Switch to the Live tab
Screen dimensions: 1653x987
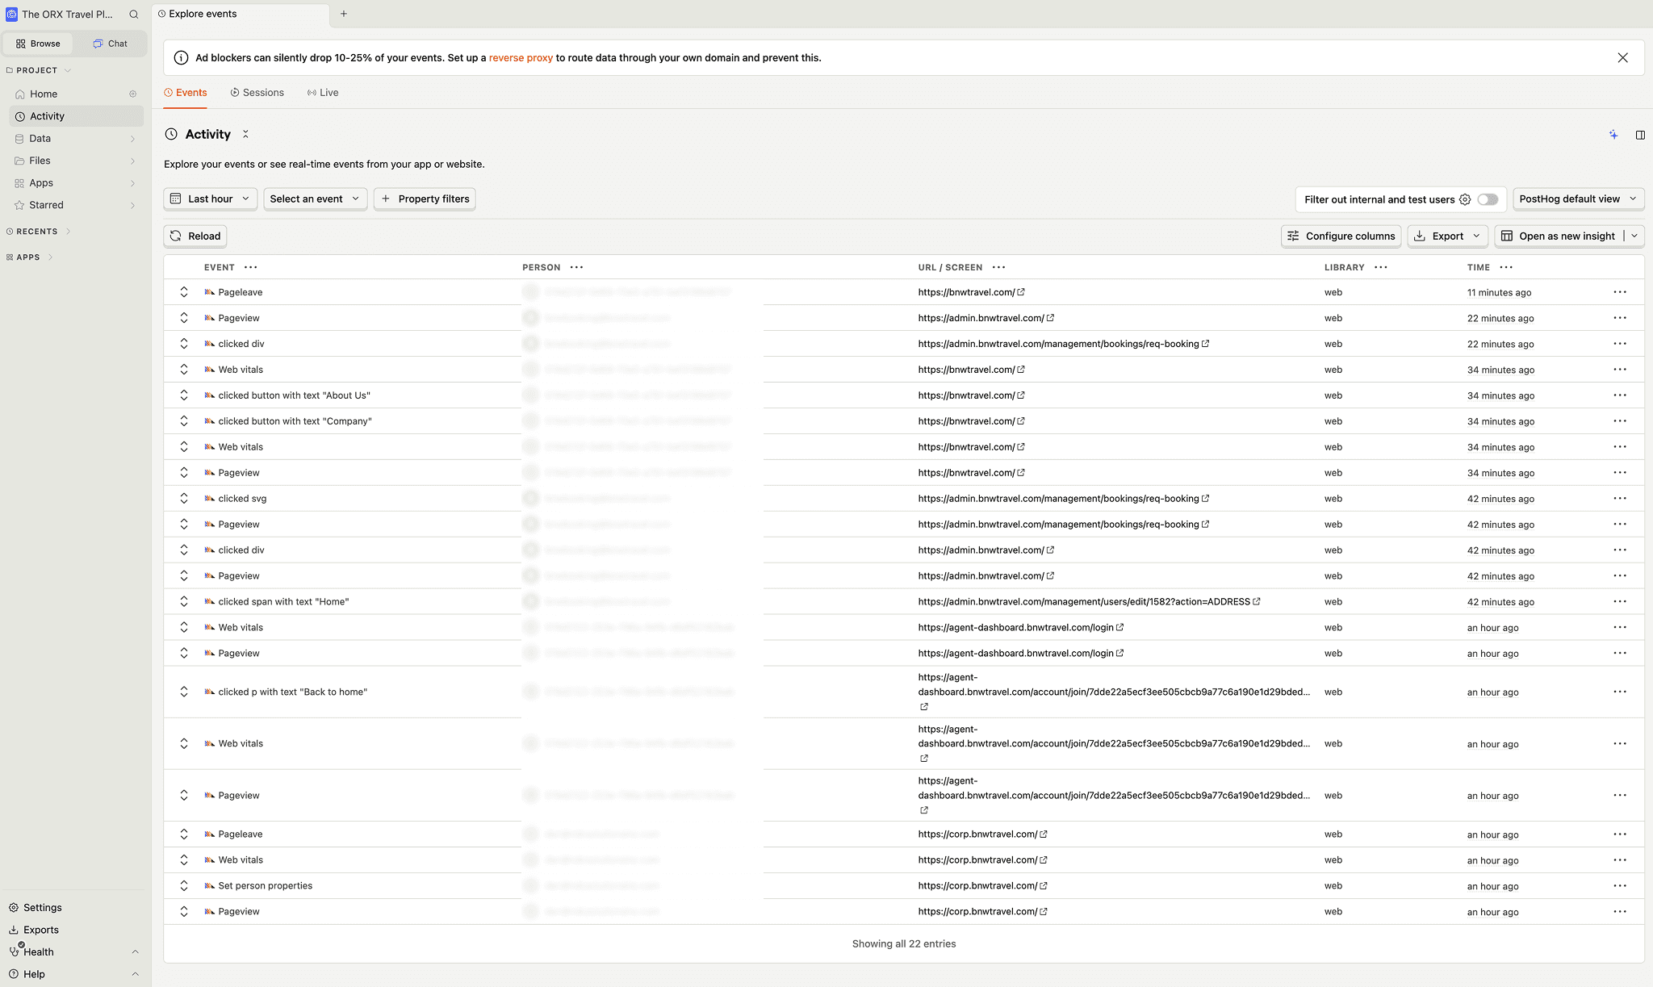tap(323, 93)
